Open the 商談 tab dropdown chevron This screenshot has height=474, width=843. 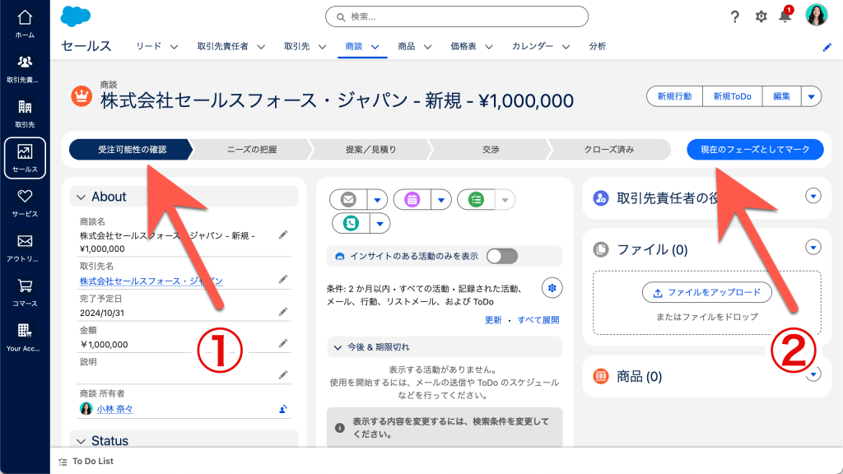pos(375,47)
